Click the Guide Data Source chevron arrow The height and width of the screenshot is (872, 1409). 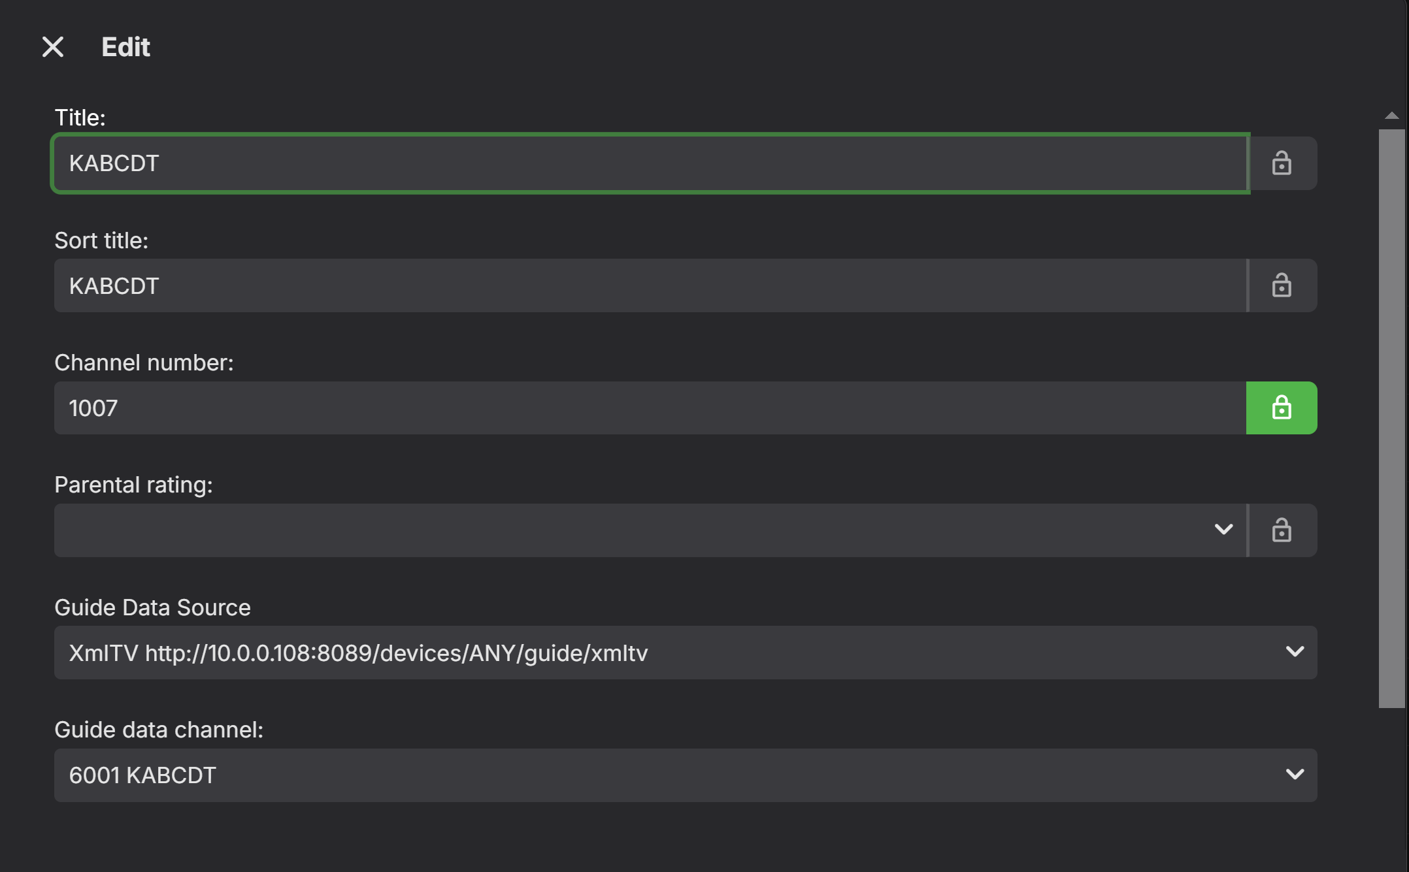coord(1295,652)
